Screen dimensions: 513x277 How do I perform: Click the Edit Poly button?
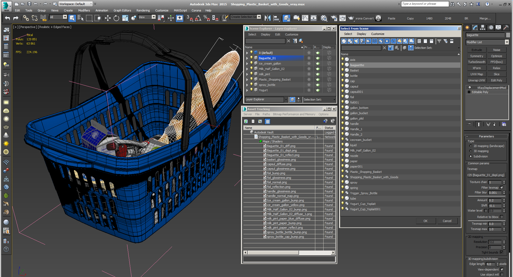tap(496, 80)
